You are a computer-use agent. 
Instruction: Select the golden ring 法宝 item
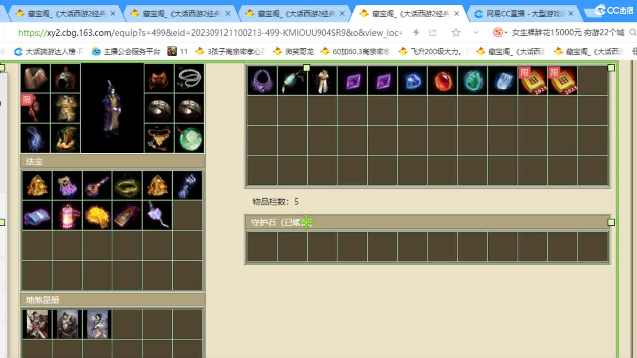127,185
